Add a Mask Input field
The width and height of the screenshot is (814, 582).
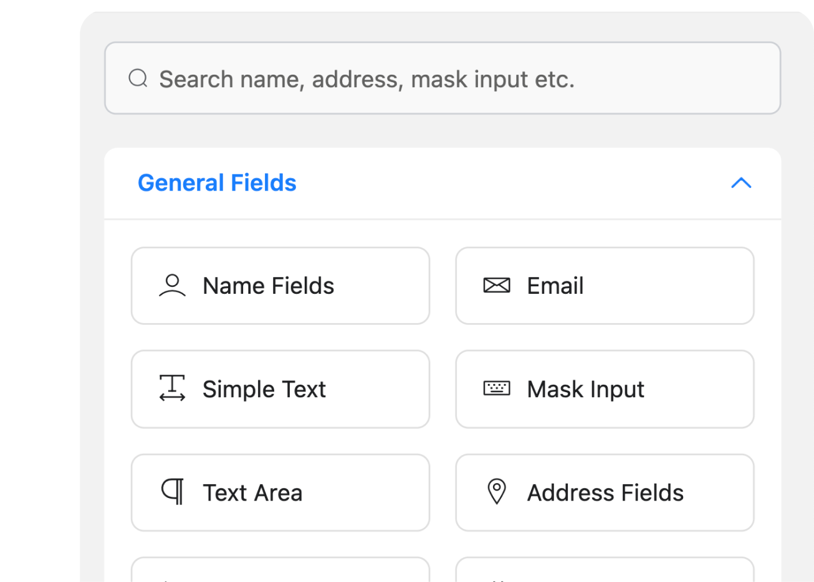click(604, 389)
